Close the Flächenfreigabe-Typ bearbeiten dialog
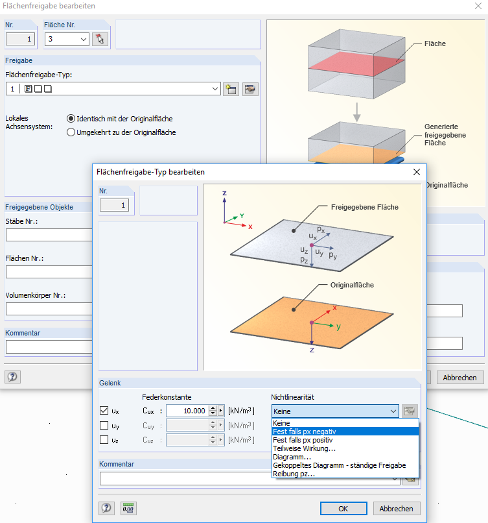This screenshot has height=523, width=488. tap(416, 172)
